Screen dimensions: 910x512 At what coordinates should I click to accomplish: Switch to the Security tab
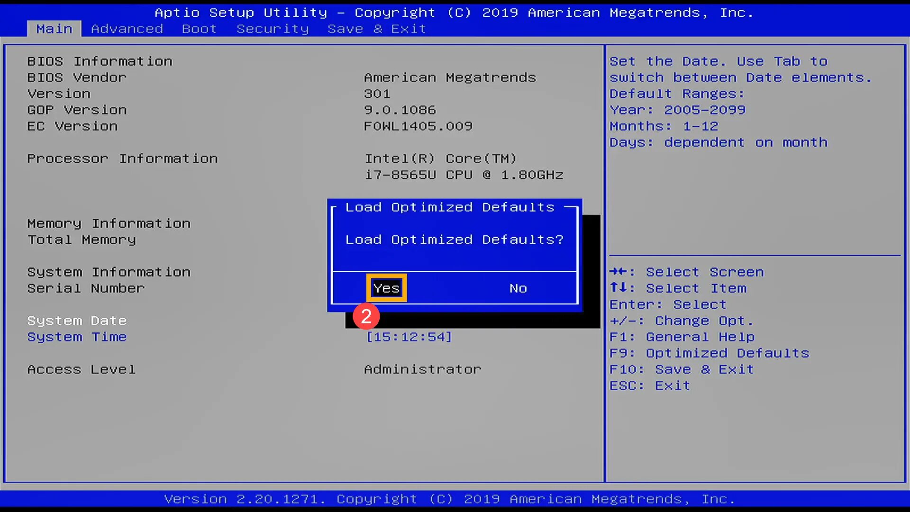pyautogui.click(x=273, y=29)
